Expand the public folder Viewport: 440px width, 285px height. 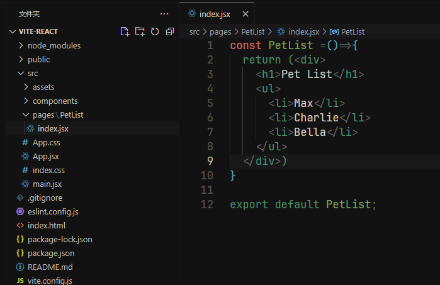[38, 59]
